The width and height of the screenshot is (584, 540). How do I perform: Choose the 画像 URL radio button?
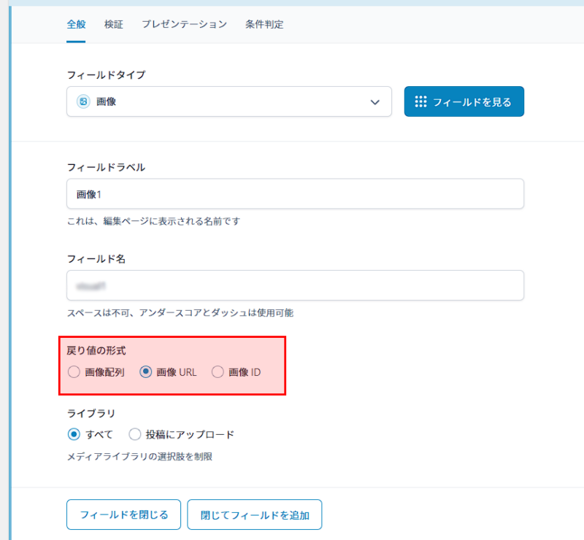[145, 372]
